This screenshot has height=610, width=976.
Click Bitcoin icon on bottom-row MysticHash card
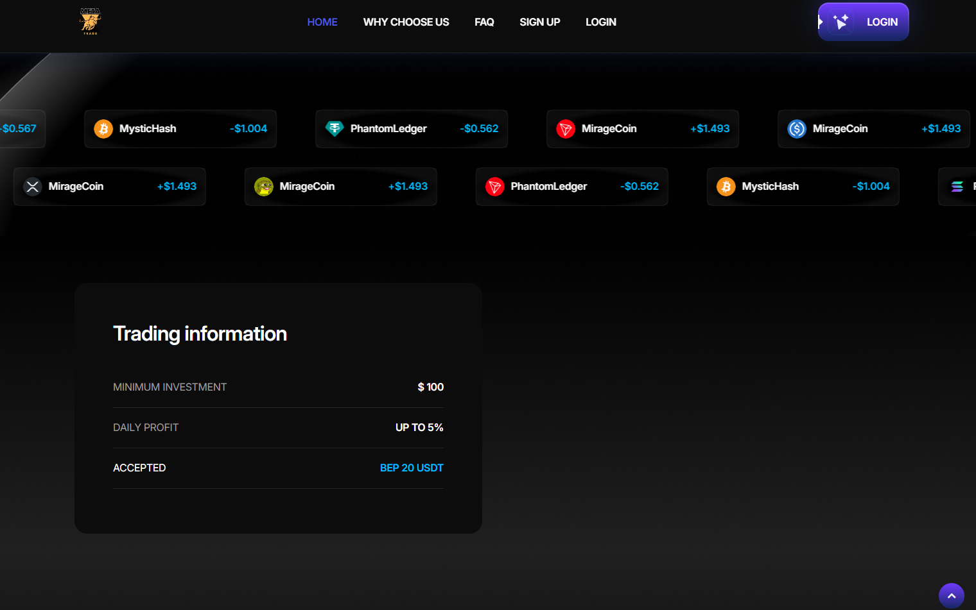tap(726, 187)
